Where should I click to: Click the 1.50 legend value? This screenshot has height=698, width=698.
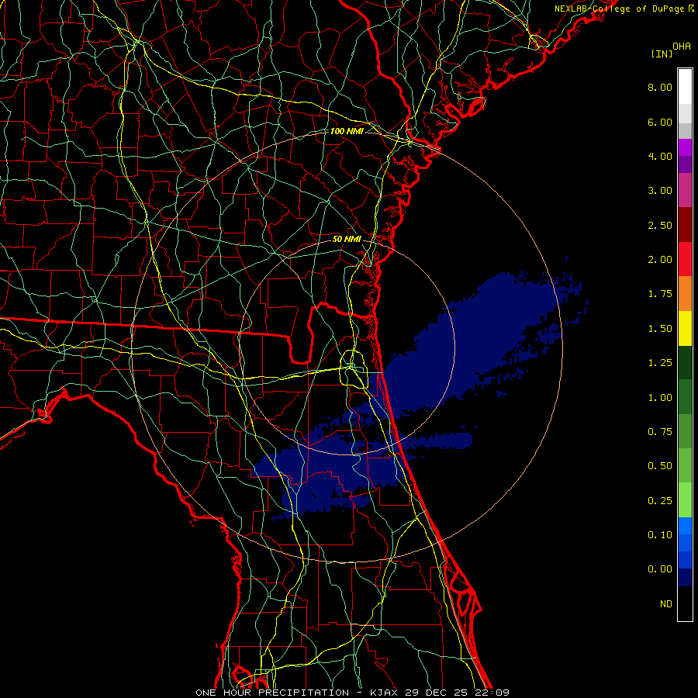pyautogui.click(x=660, y=329)
